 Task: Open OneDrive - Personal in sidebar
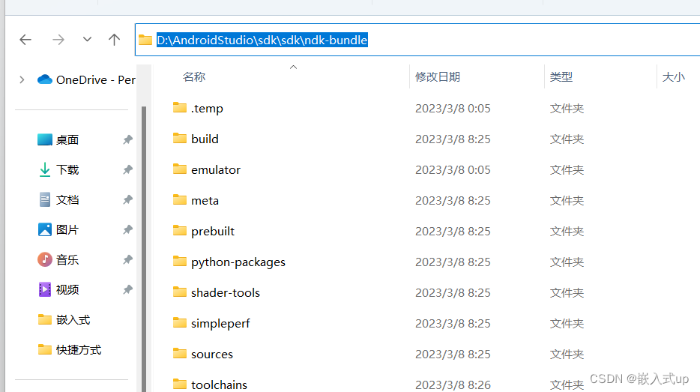tap(85, 80)
